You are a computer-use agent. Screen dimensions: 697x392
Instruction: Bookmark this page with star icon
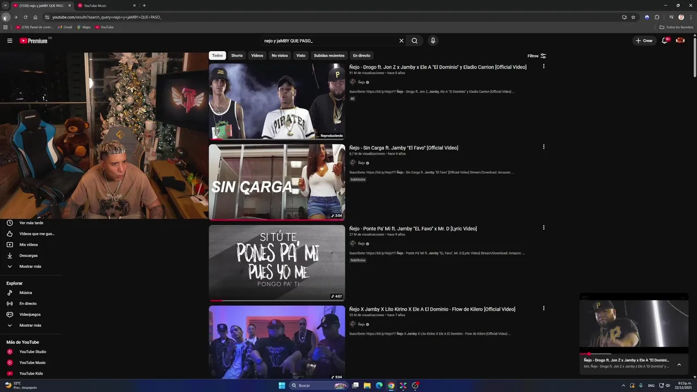tap(633, 17)
